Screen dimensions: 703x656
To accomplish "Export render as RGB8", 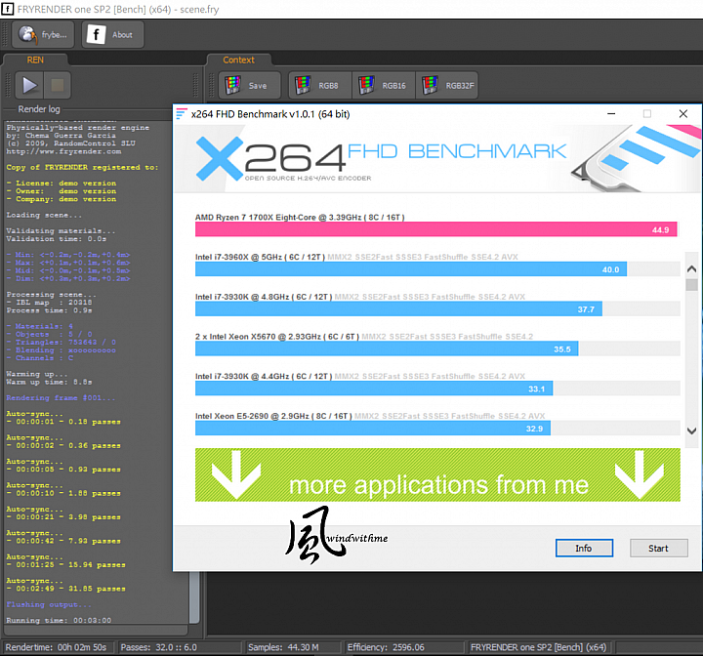I will [320, 85].
